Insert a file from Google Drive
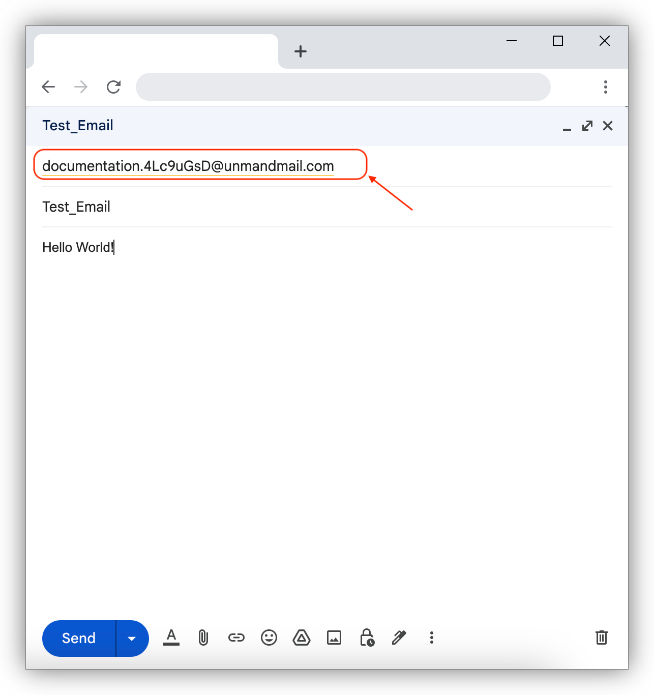The height and width of the screenshot is (695, 654). [x=301, y=638]
